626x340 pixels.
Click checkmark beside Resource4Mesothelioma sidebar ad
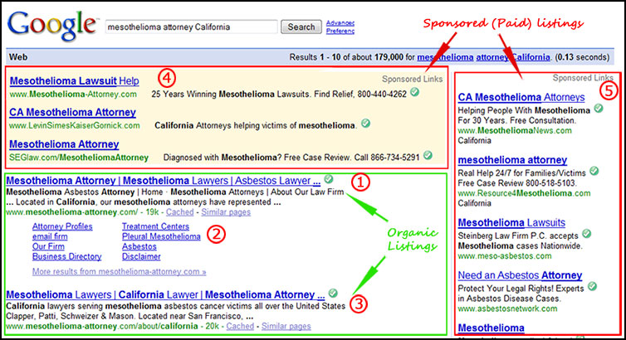[594, 171]
